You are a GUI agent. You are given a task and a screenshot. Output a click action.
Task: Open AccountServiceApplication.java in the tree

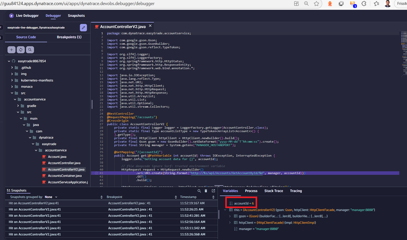click(68, 182)
